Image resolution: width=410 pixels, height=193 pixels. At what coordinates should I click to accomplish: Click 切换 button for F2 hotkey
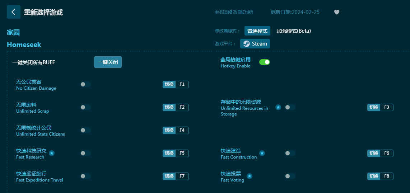(169, 107)
